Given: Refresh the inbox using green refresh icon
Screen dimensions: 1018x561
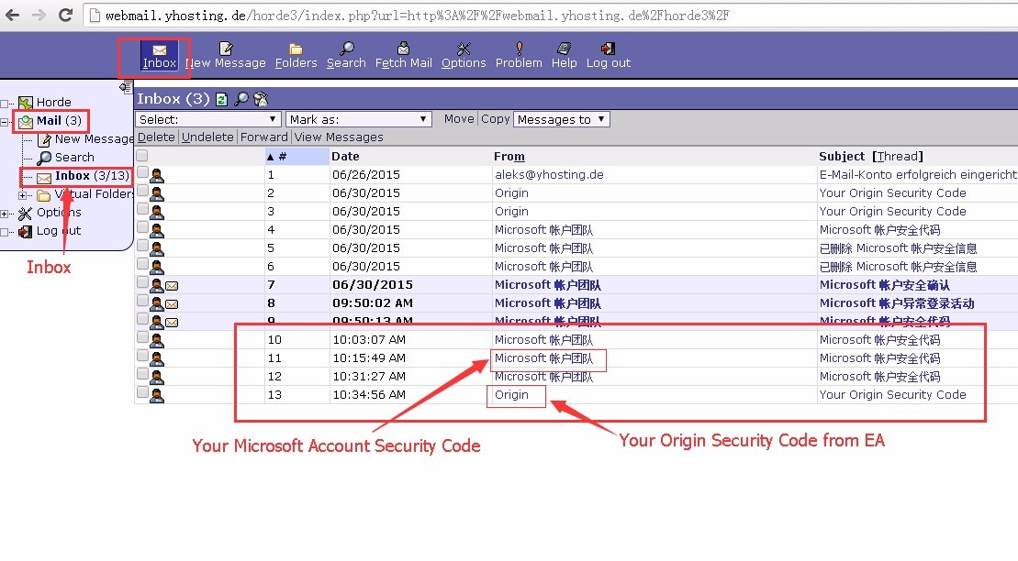Looking at the screenshot, I should [221, 99].
